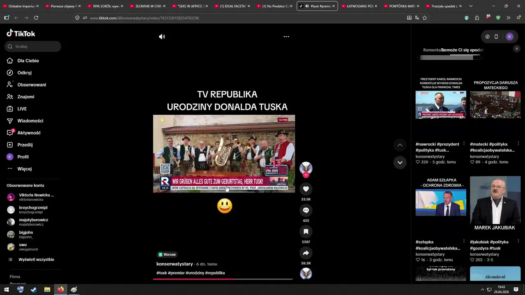Open the three-dot video options menu
This screenshot has height=295, width=525.
[x=286, y=36]
